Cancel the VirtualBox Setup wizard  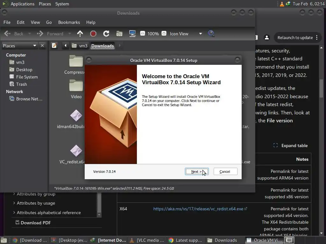click(225, 172)
